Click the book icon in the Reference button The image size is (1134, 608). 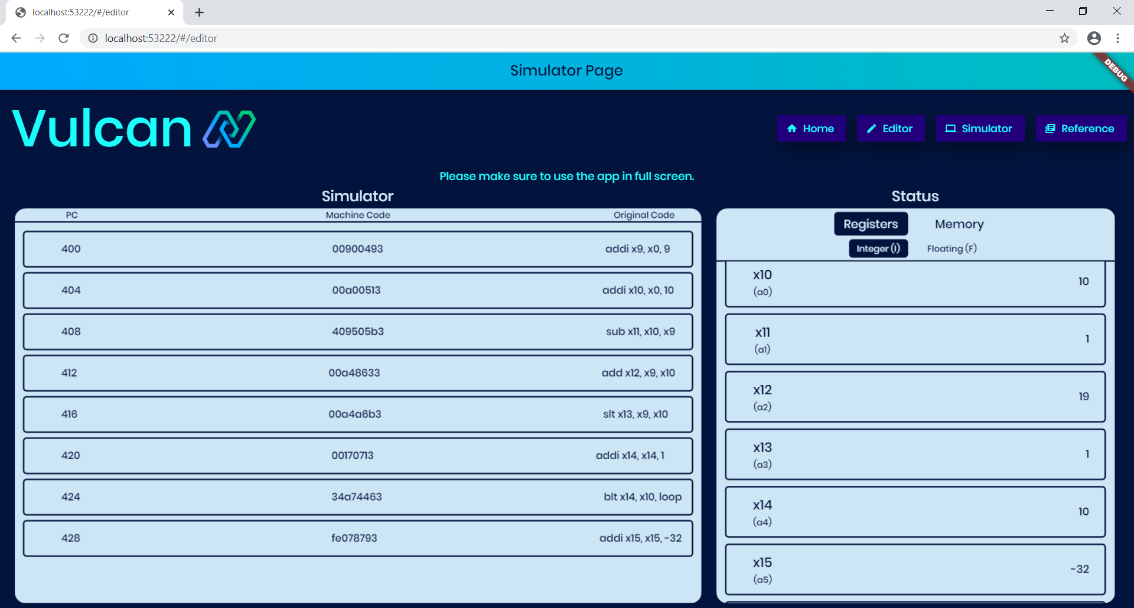pyautogui.click(x=1050, y=129)
